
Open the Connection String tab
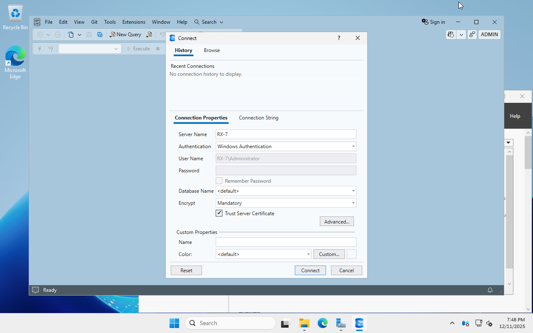[x=258, y=118]
